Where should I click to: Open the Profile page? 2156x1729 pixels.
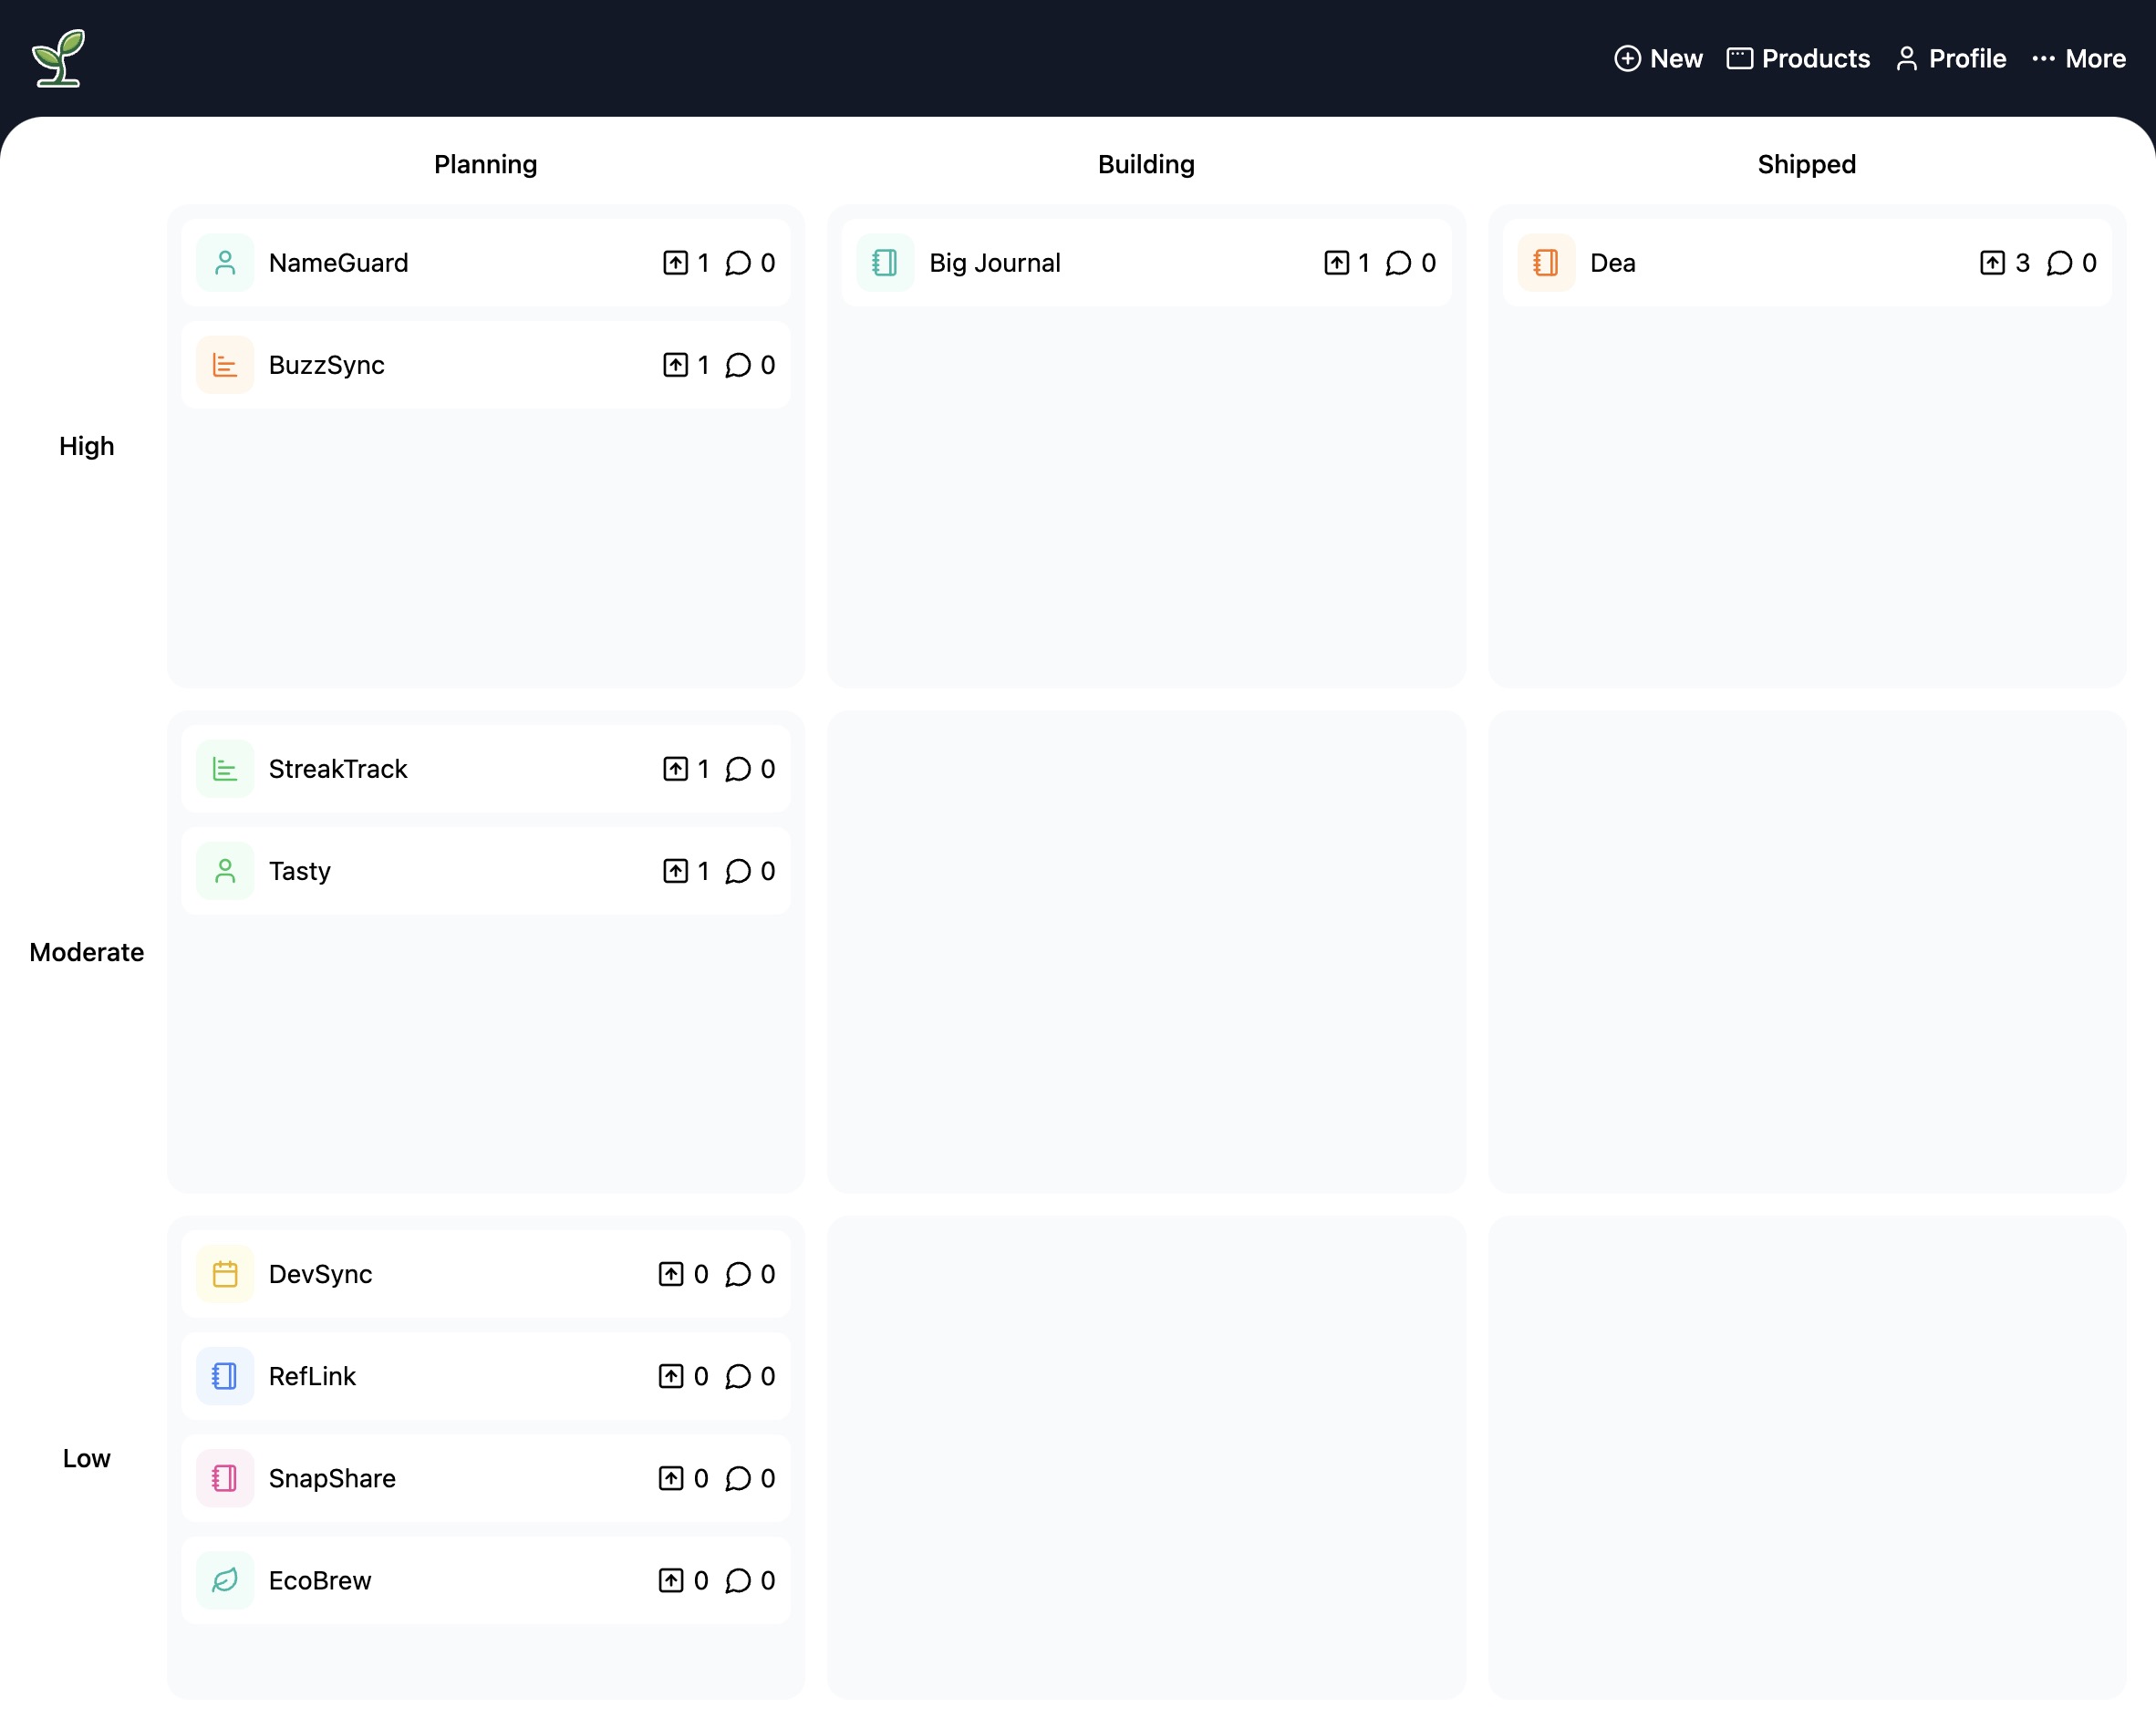1950,59
